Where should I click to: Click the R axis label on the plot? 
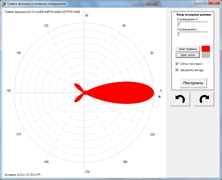[x=159, y=97]
